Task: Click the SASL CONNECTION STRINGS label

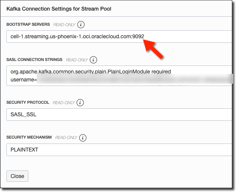Action: coord(34,60)
